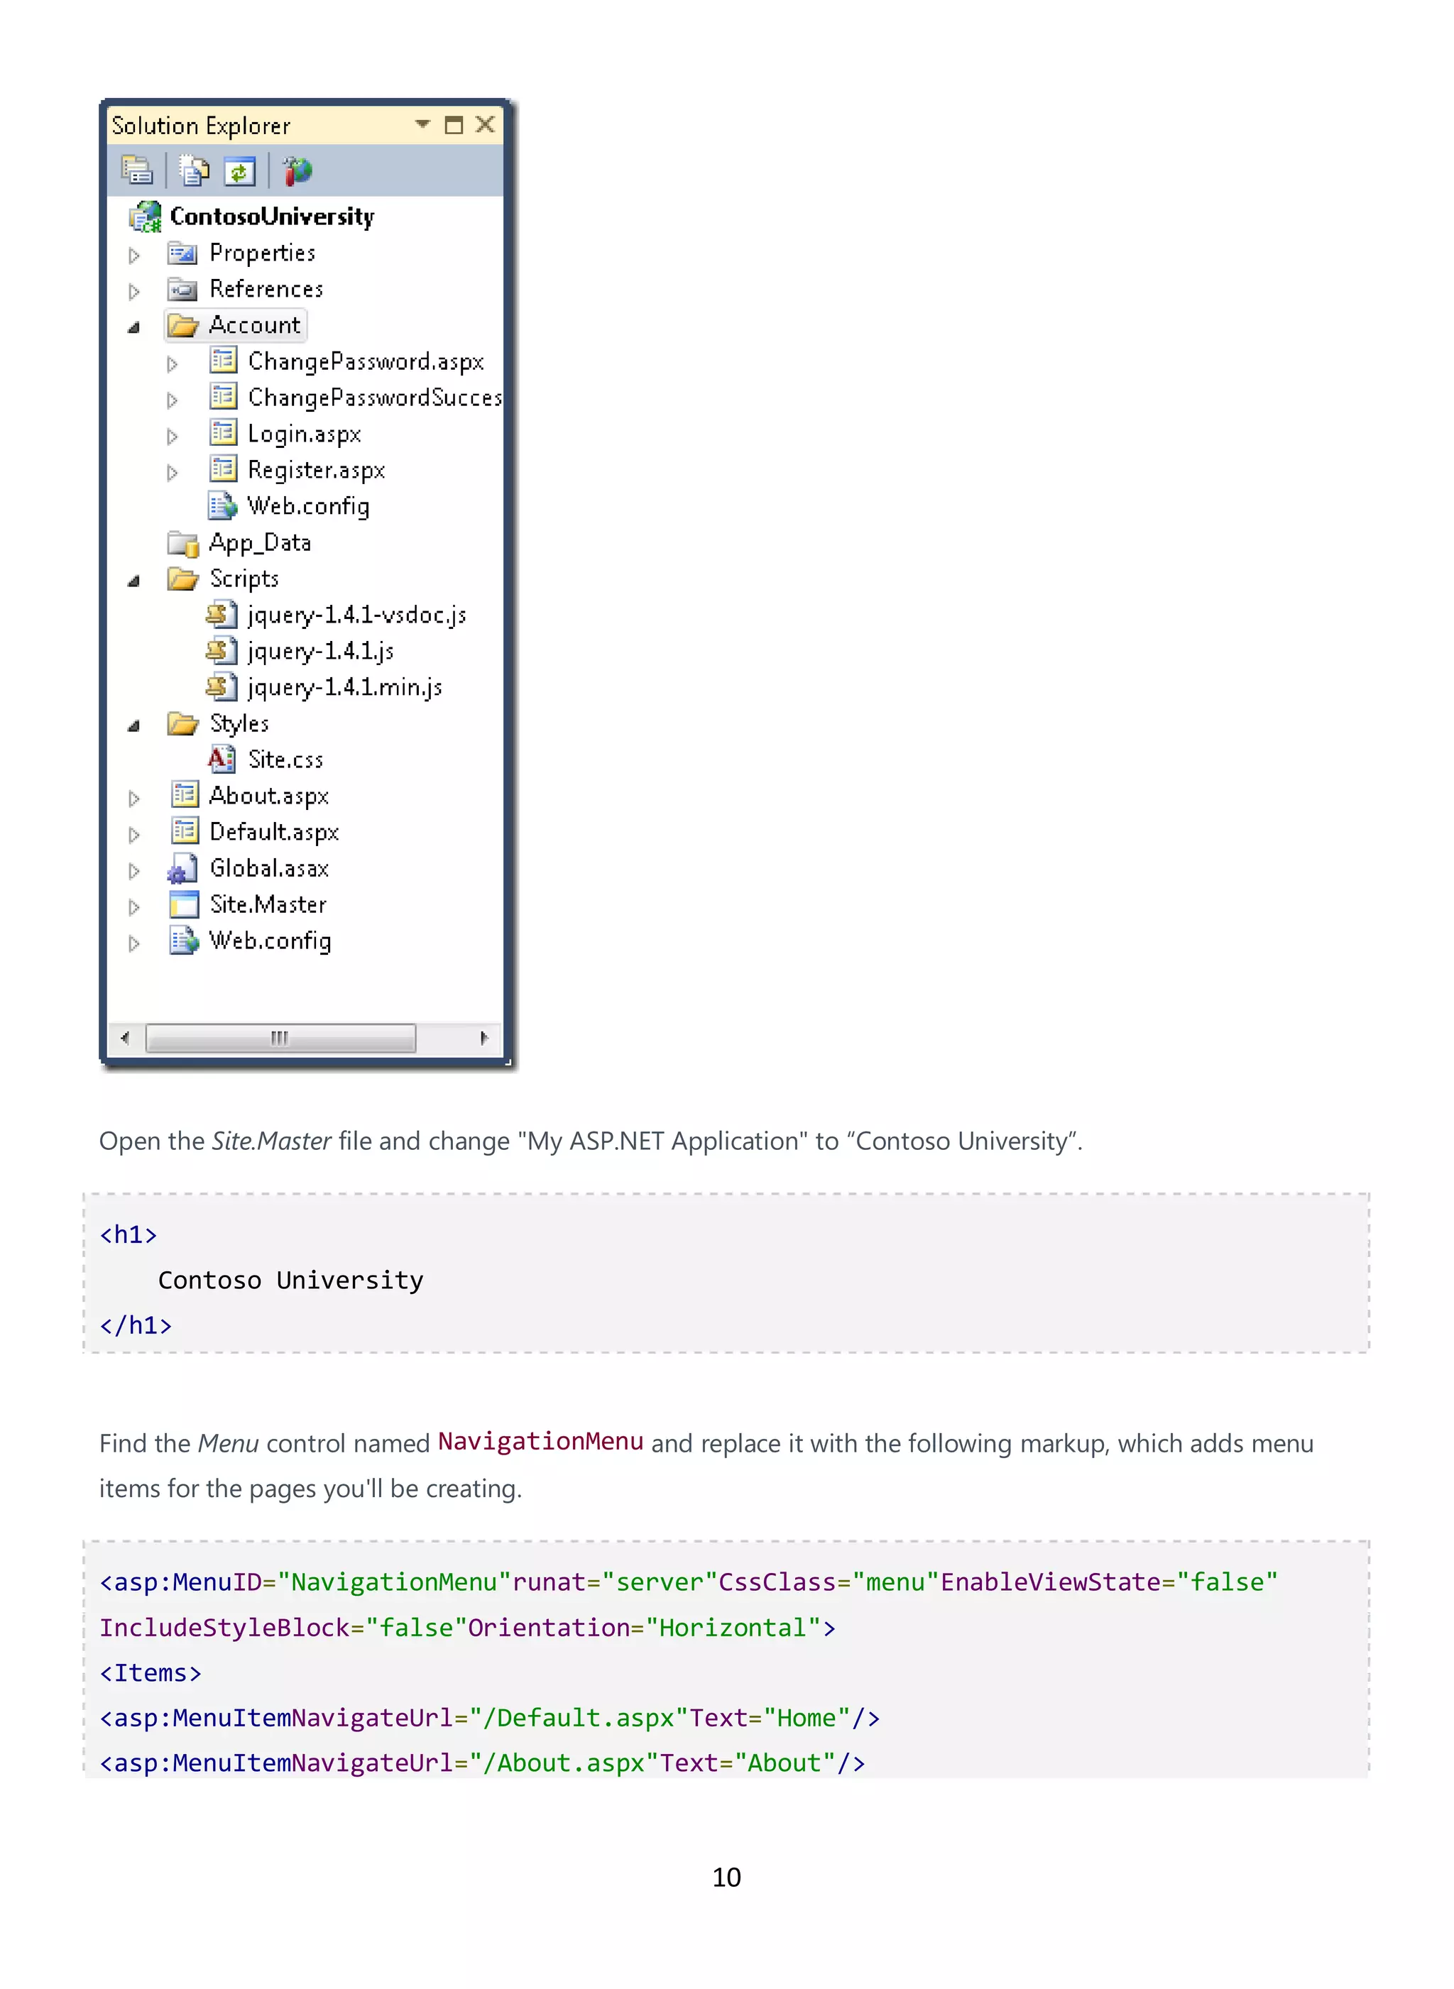Click the horizontal scrollbar right arrow
Screen dimensions: 1454x1989
point(484,1038)
